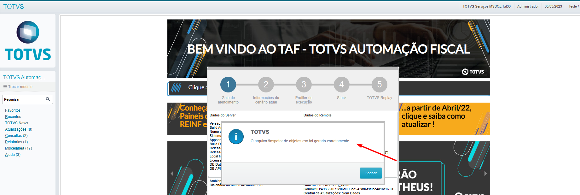Click Central de Atualizações: Sem Dados
Viewport: 580px width, 195px height.
click(x=332, y=193)
